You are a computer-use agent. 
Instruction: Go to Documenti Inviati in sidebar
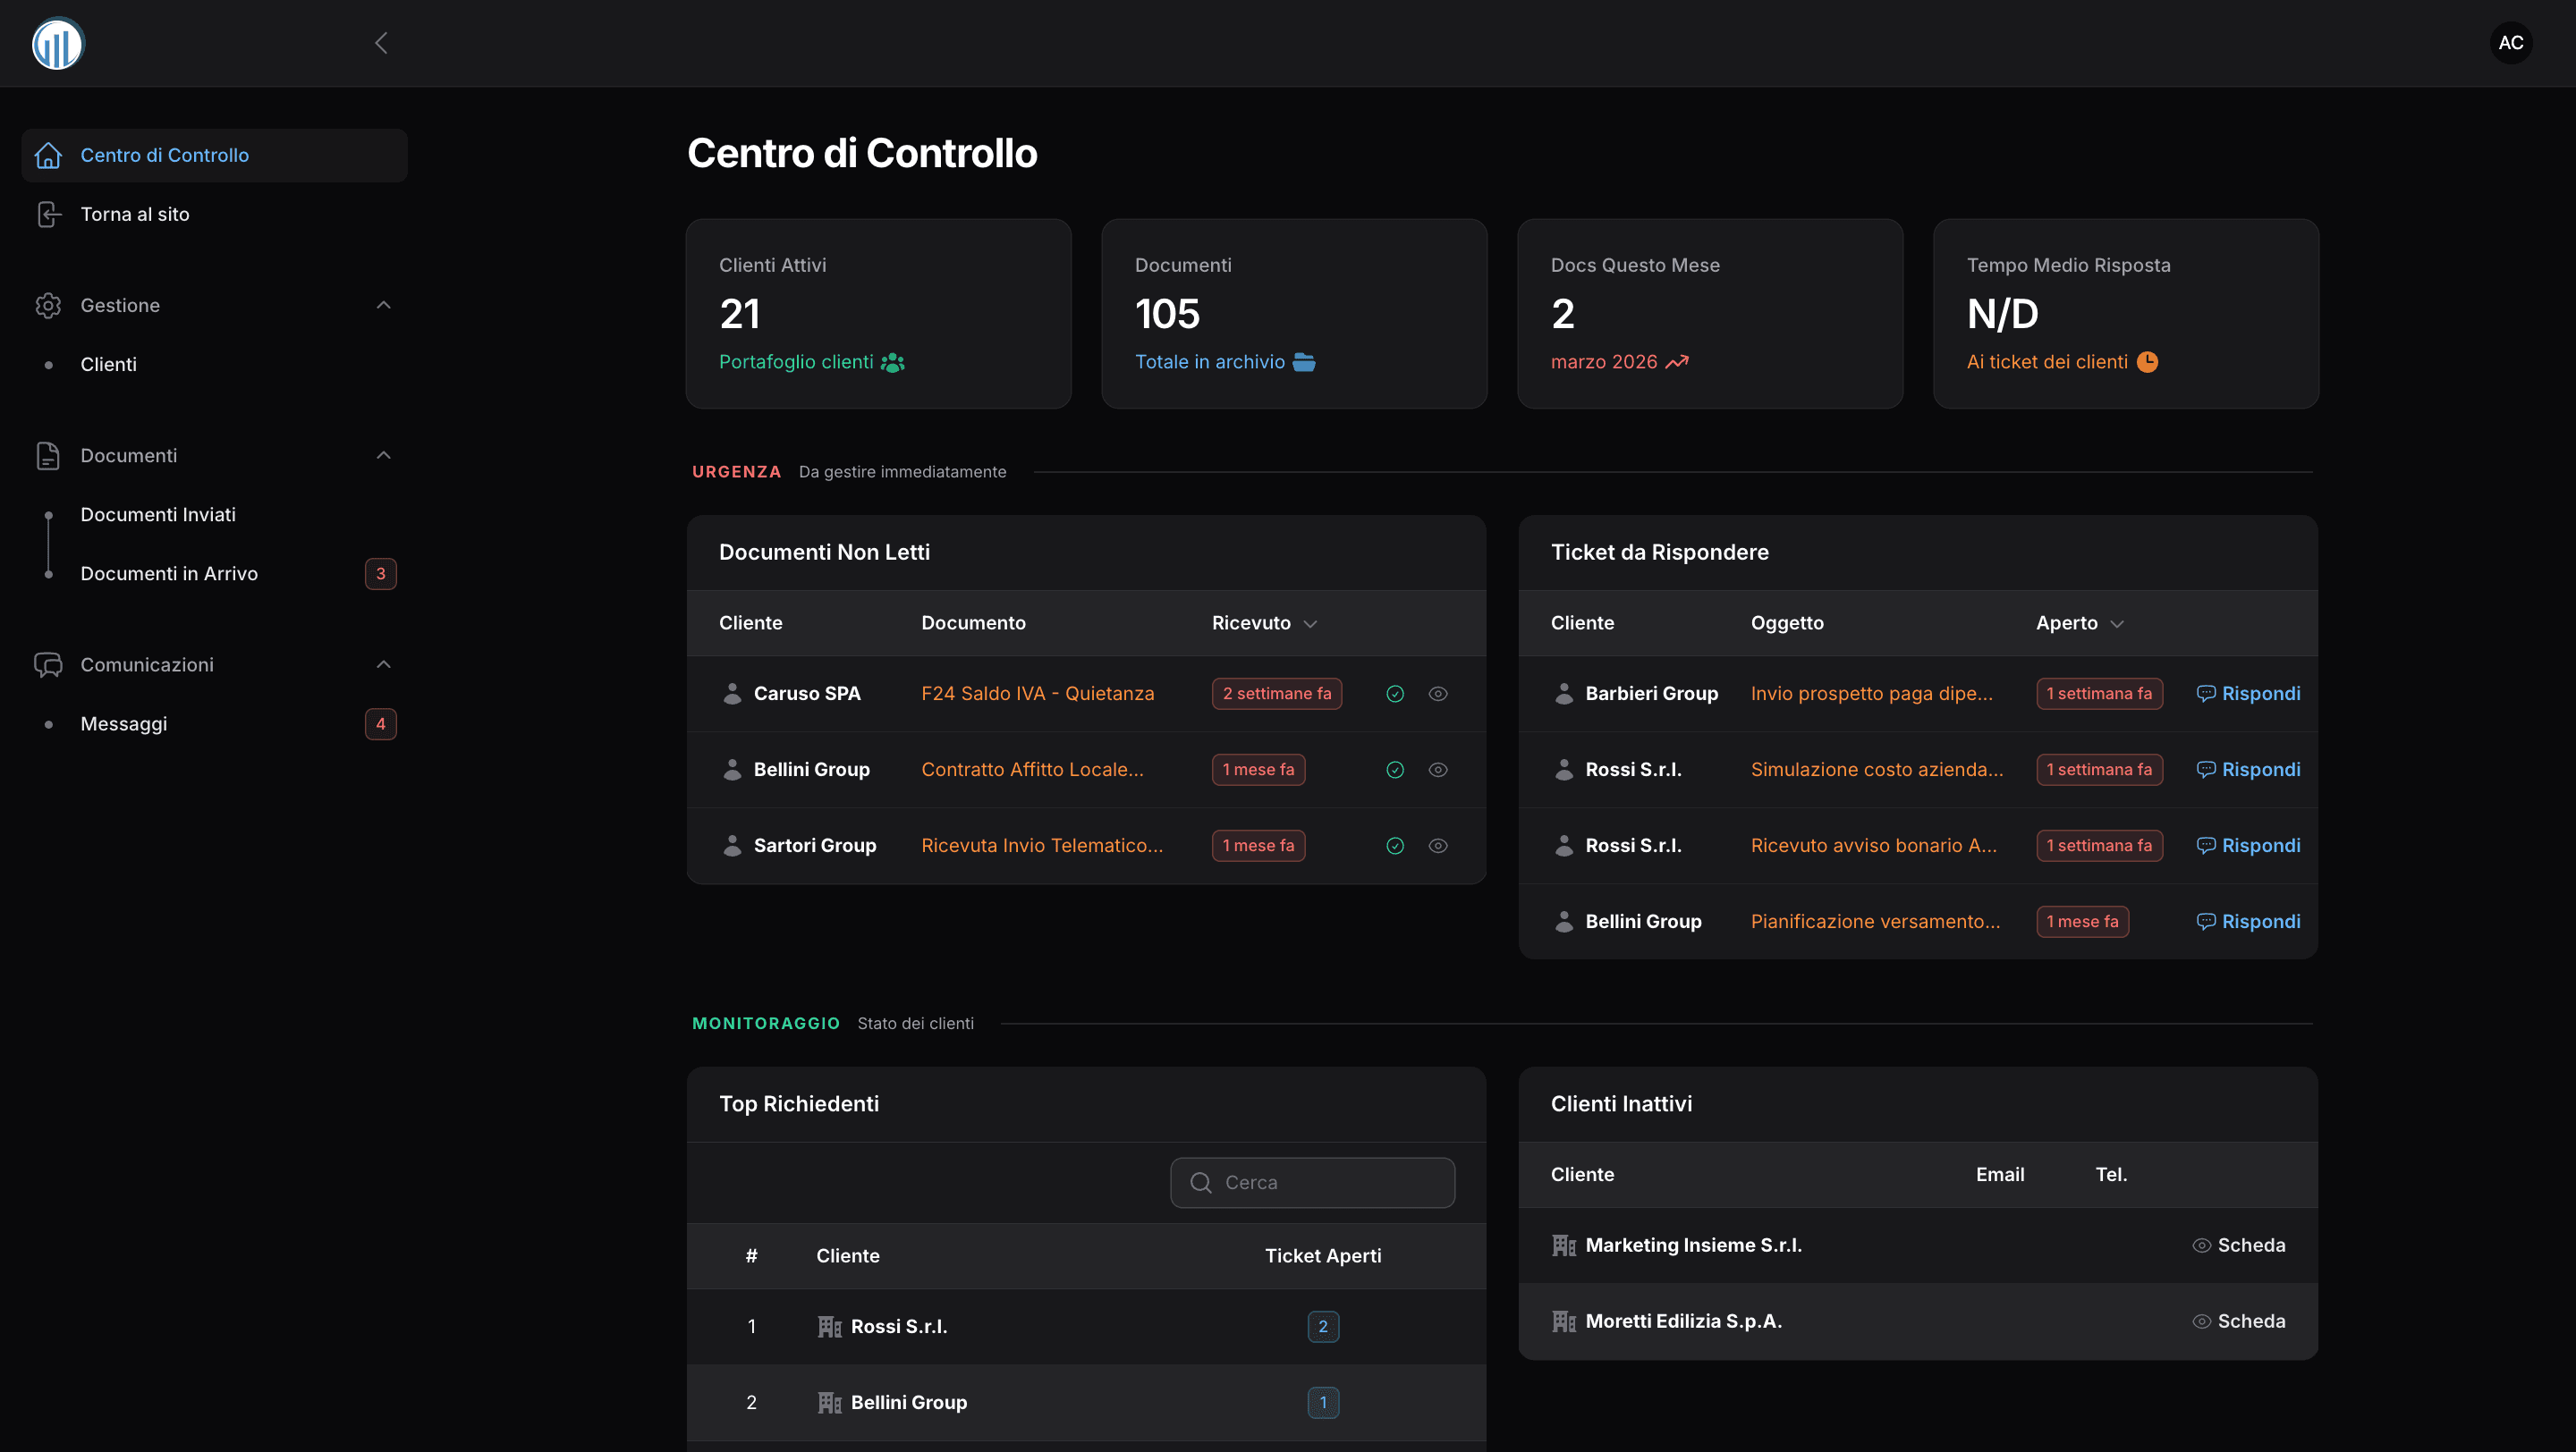(158, 515)
